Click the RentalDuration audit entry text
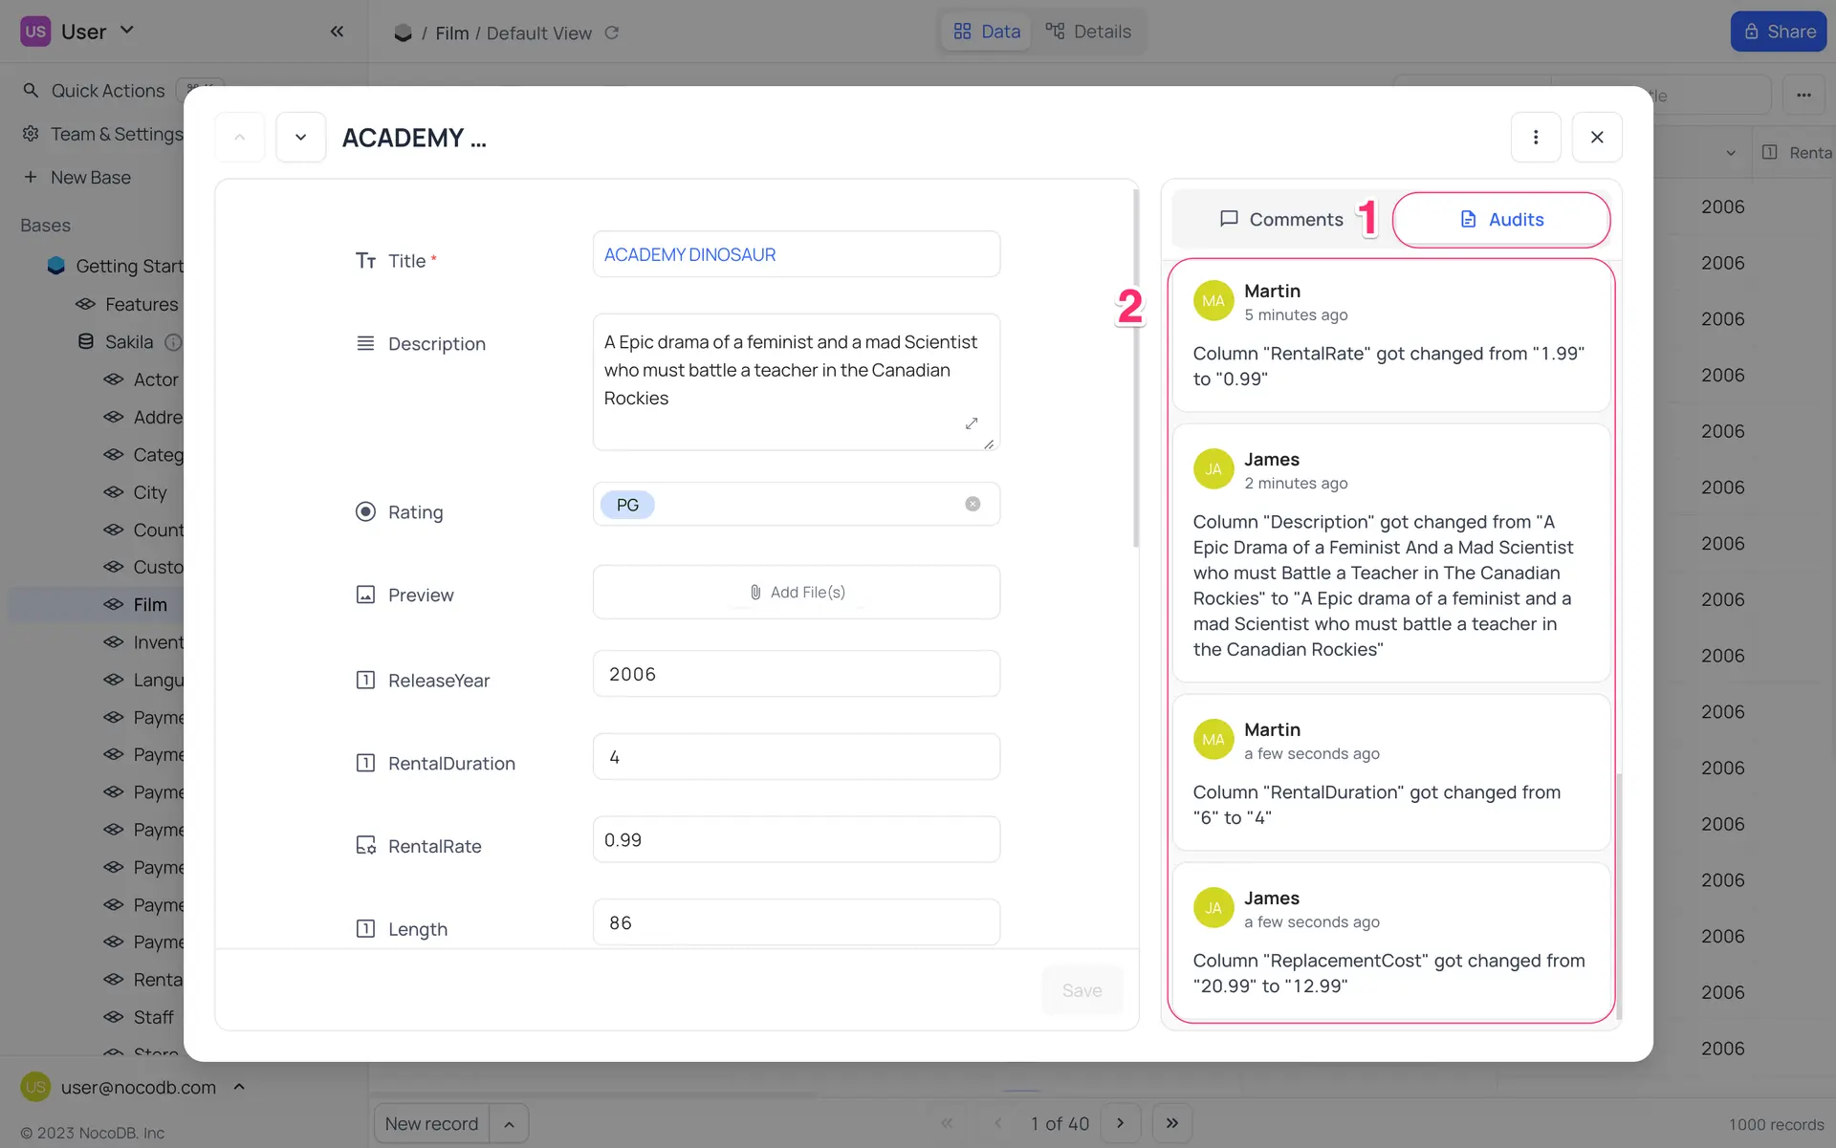The image size is (1836, 1148). point(1377,805)
